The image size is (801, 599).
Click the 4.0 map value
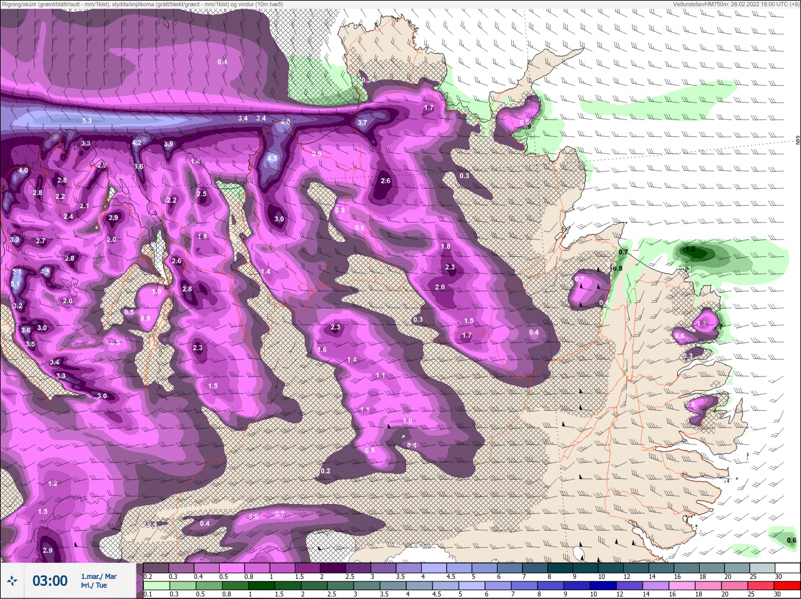(x=23, y=170)
